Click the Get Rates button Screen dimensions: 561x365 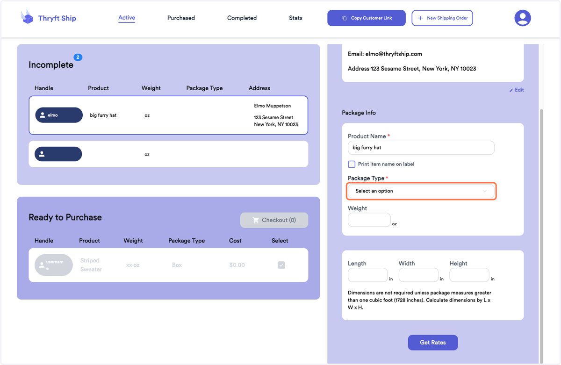pos(433,343)
